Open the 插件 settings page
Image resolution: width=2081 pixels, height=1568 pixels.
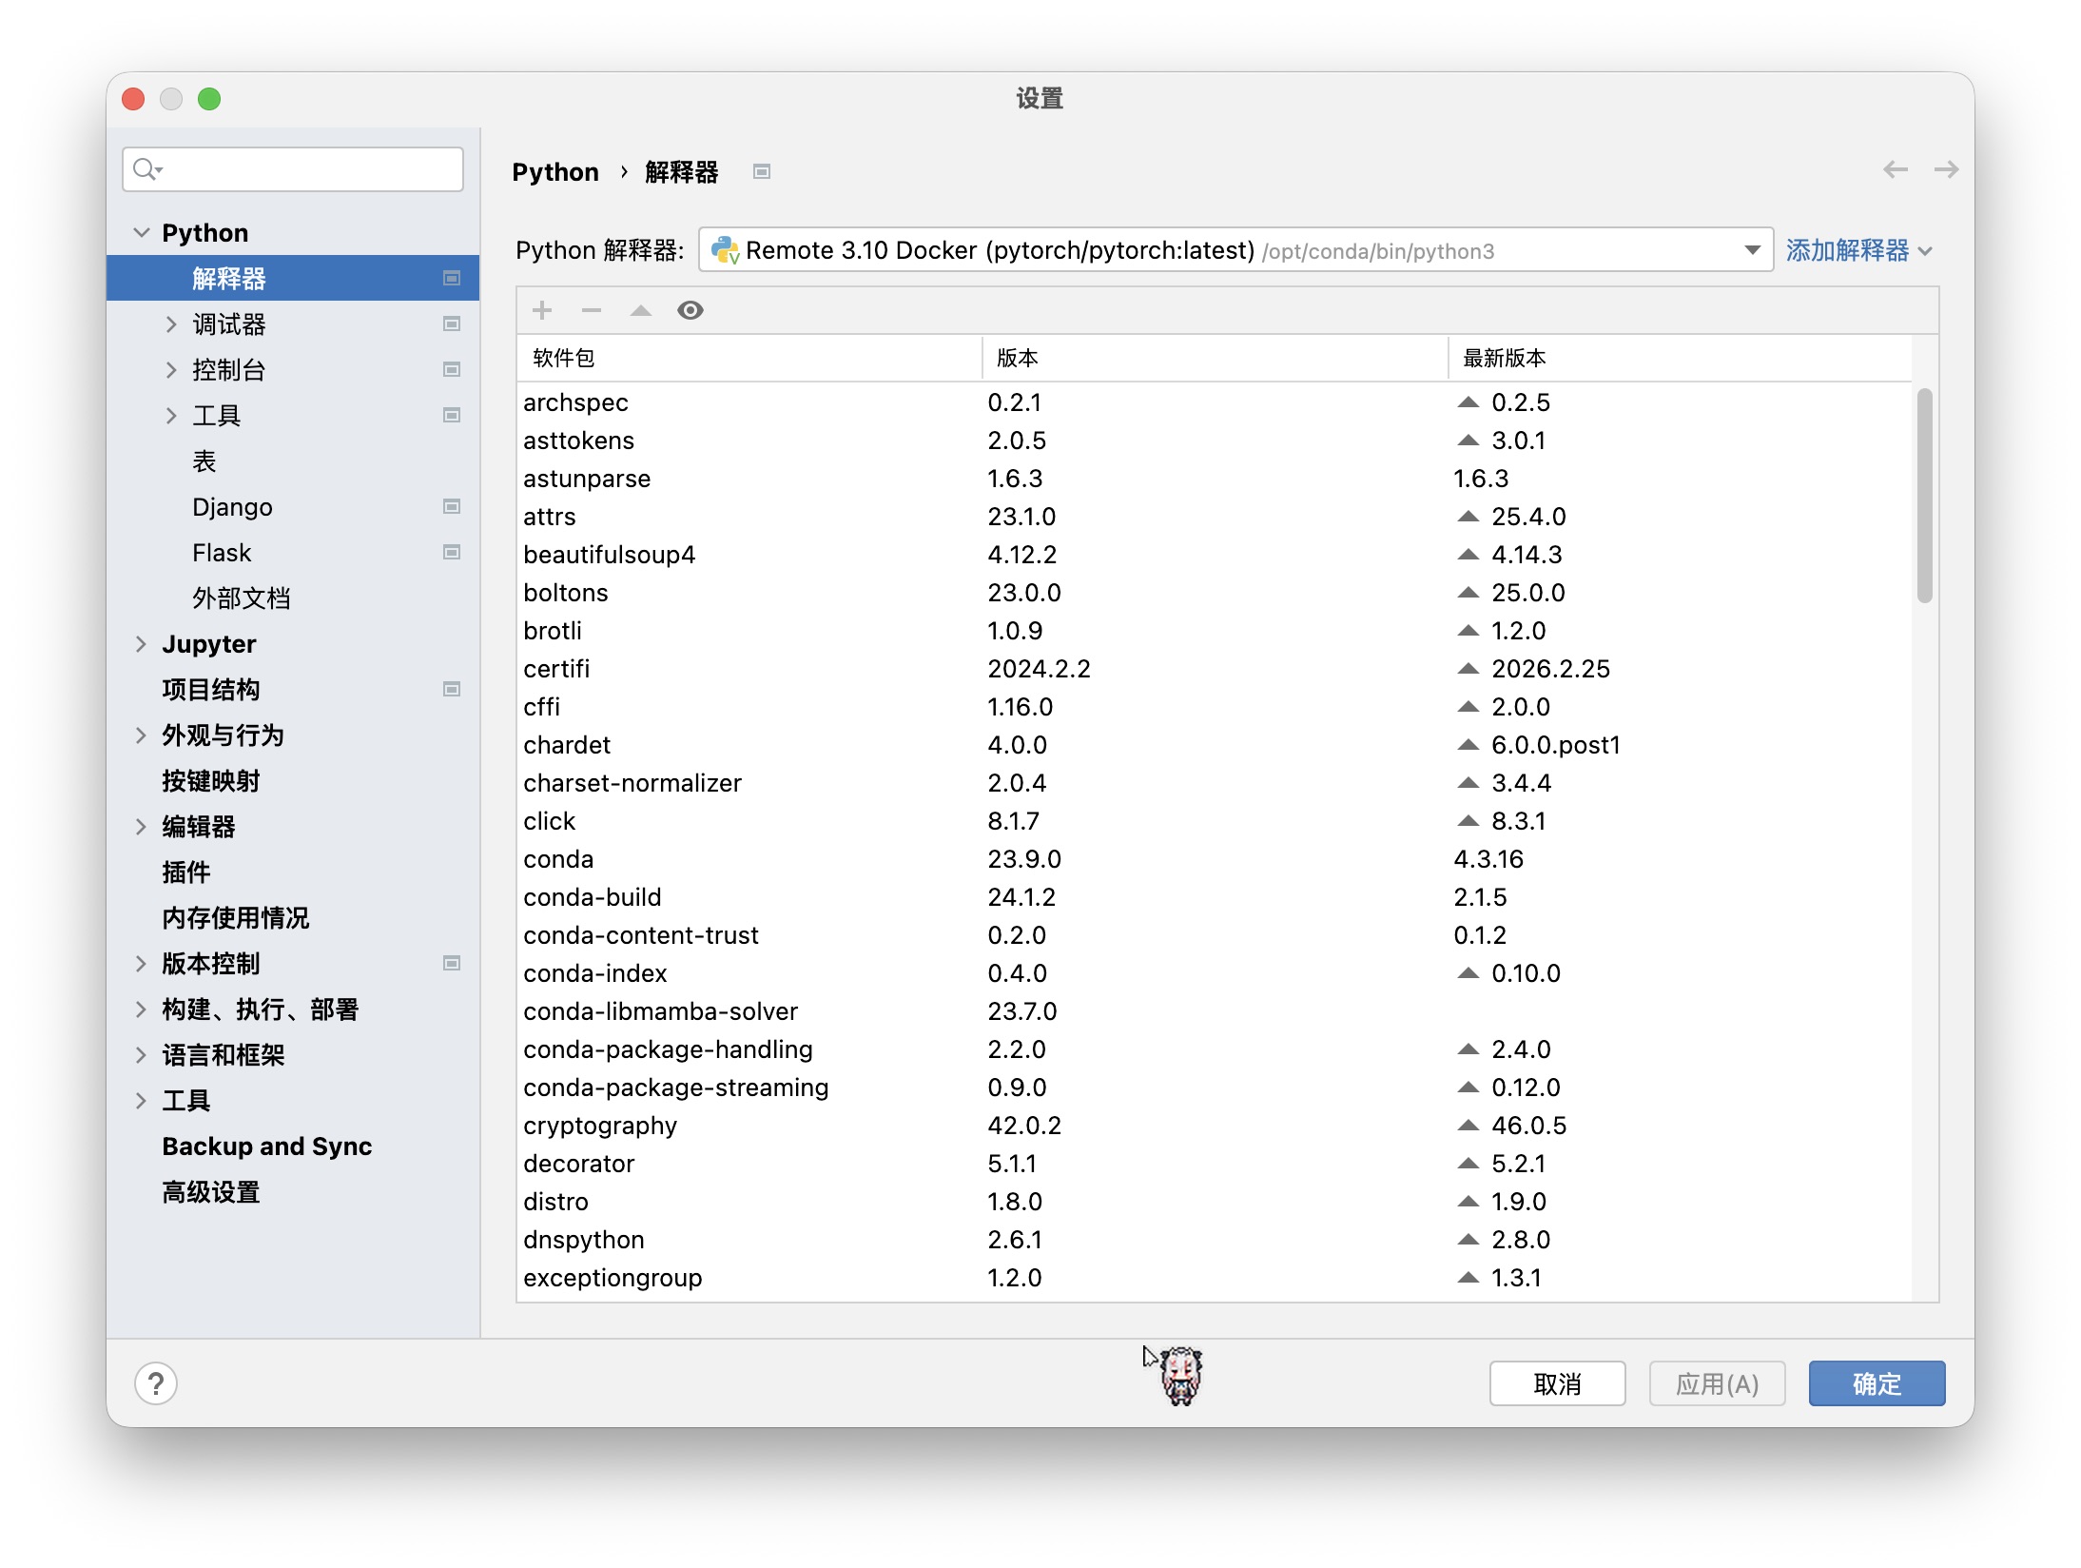point(185,872)
